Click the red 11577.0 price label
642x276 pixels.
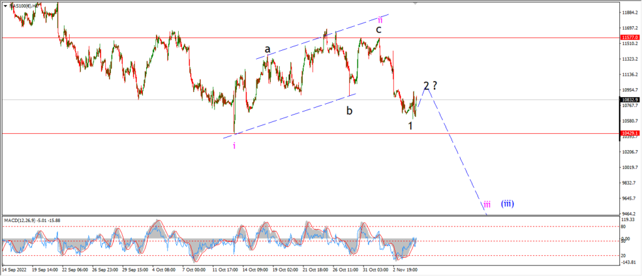coord(631,37)
